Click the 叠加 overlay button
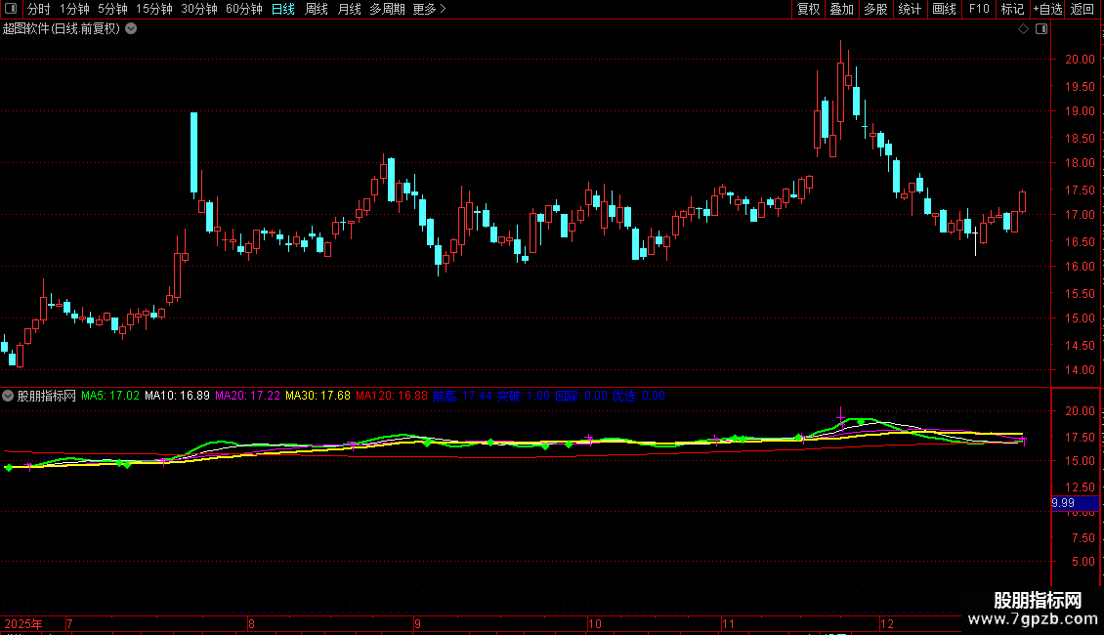The height and width of the screenshot is (635, 1104). [841, 9]
